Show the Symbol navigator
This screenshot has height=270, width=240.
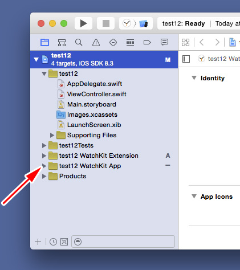click(x=62, y=42)
